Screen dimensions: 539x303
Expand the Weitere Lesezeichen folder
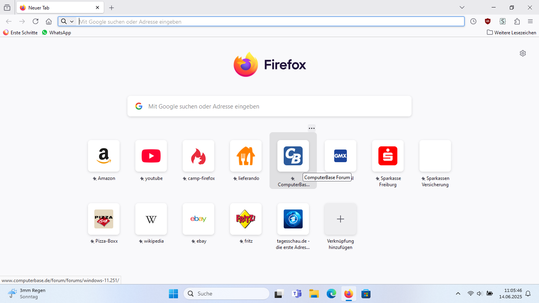tap(511, 33)
